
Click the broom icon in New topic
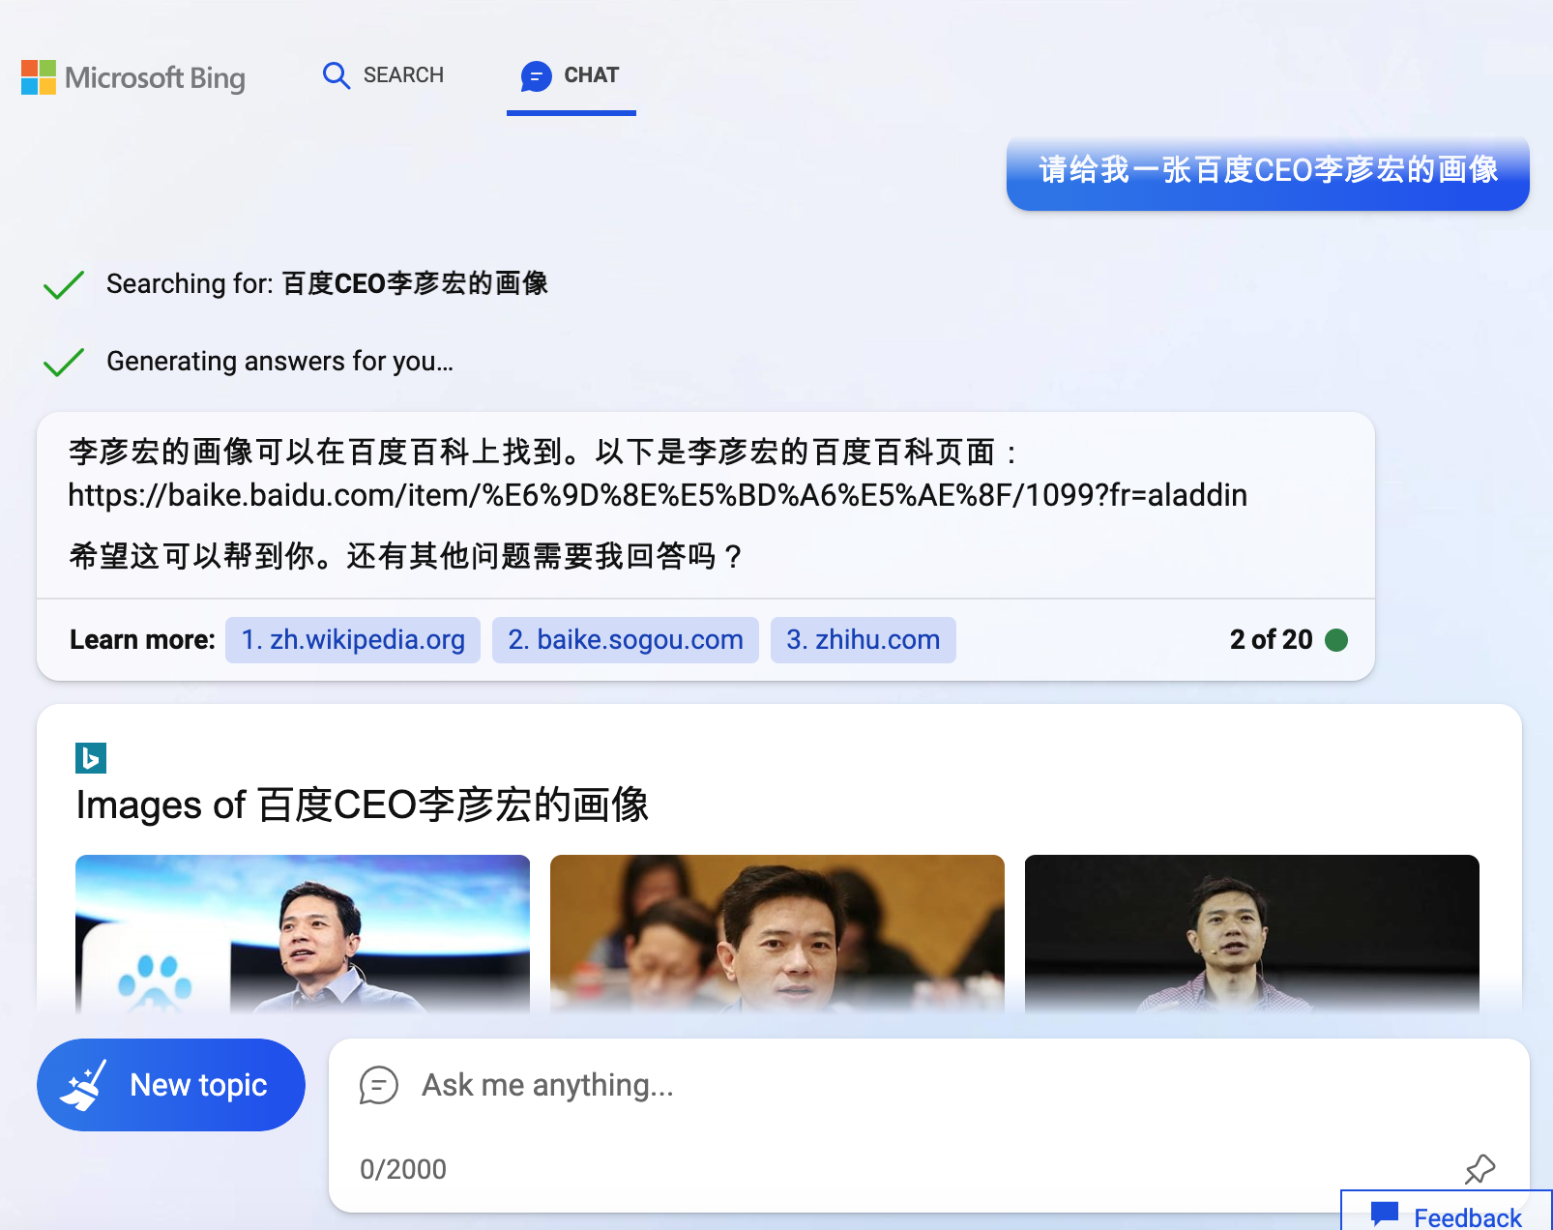[83, 1086]
